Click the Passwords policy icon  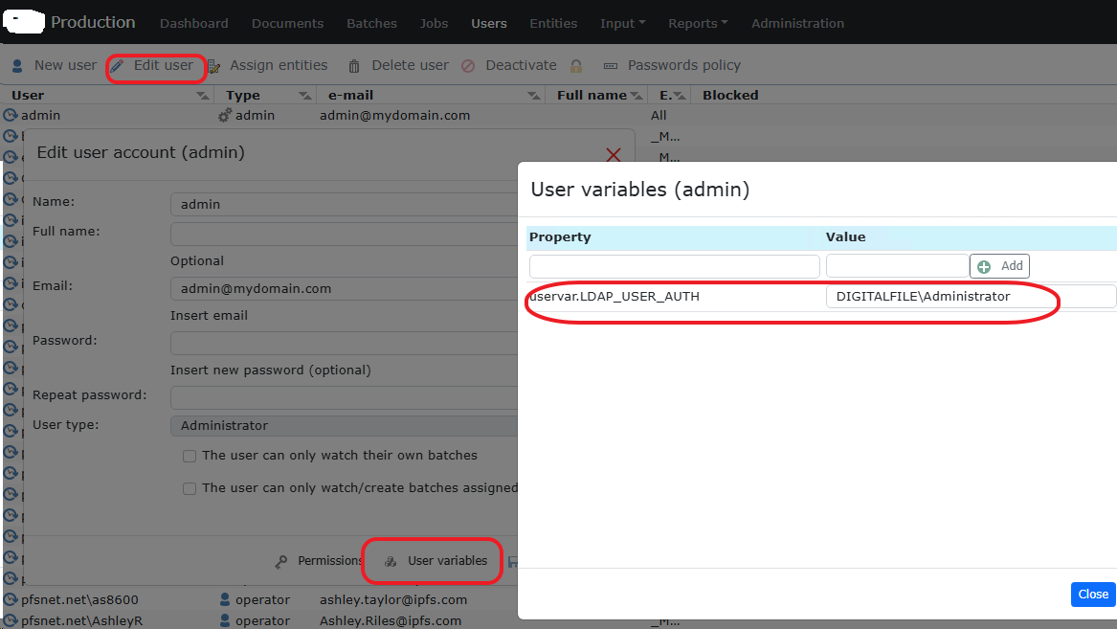pyautogui.click(x=611, y=66)
